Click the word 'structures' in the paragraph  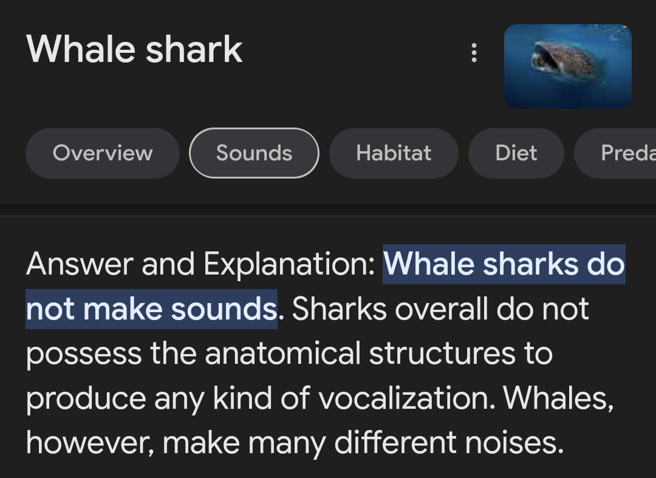(x=442, y=353)
